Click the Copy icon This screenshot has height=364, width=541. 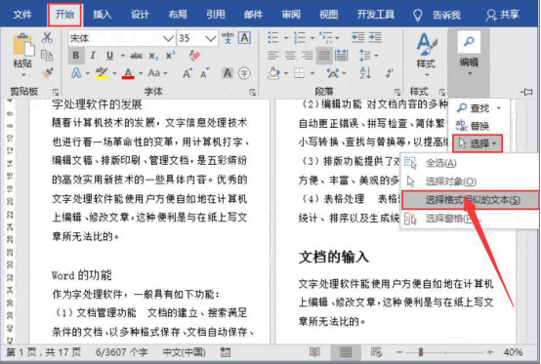coord(47,56)
